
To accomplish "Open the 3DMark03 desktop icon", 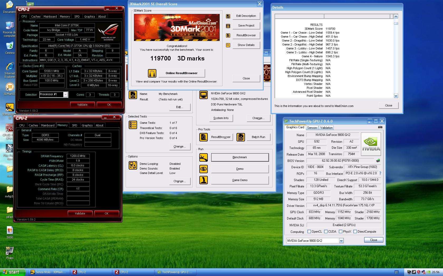I will coord(10,89).
